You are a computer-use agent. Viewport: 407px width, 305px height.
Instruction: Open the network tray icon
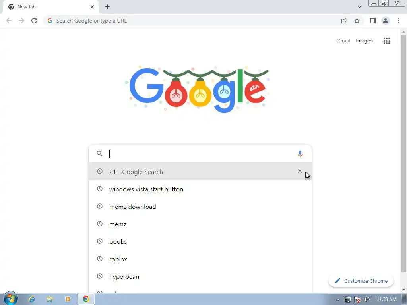click(347, 299)
